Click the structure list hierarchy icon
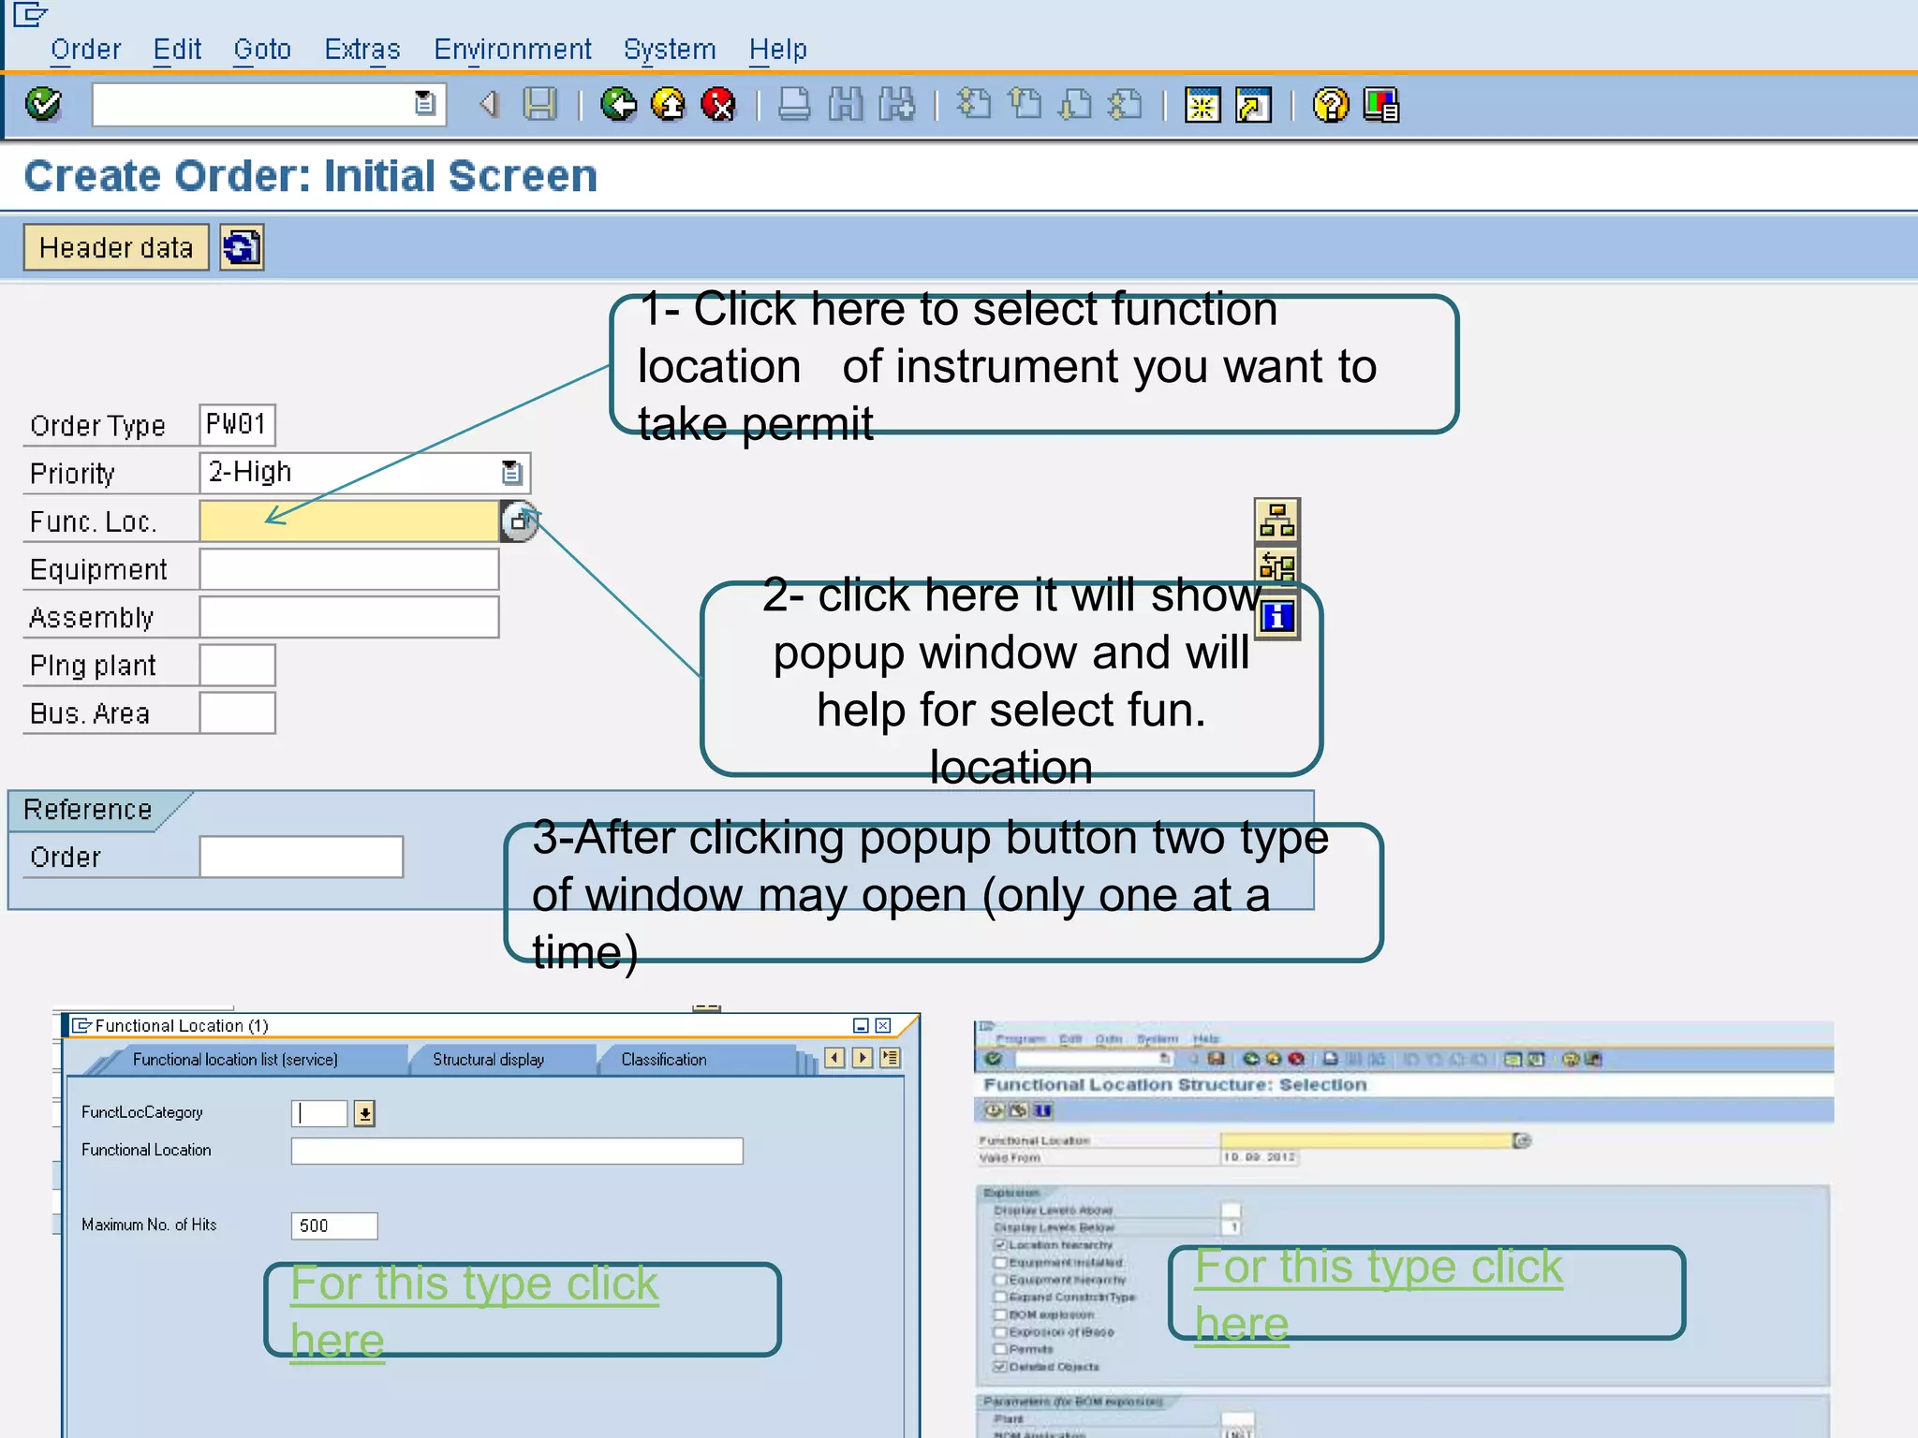This screenshot has height=1438, width=1918. [1277, 521]
